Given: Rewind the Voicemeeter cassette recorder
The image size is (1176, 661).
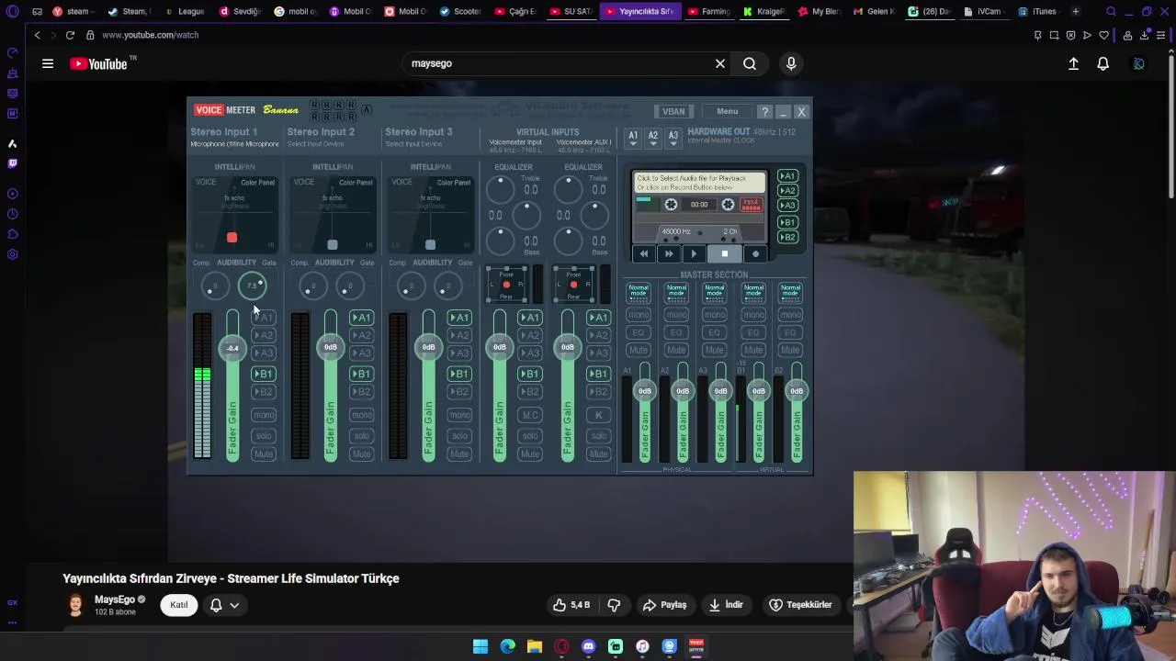Looking at the screenshot, I should pos(644,254).
